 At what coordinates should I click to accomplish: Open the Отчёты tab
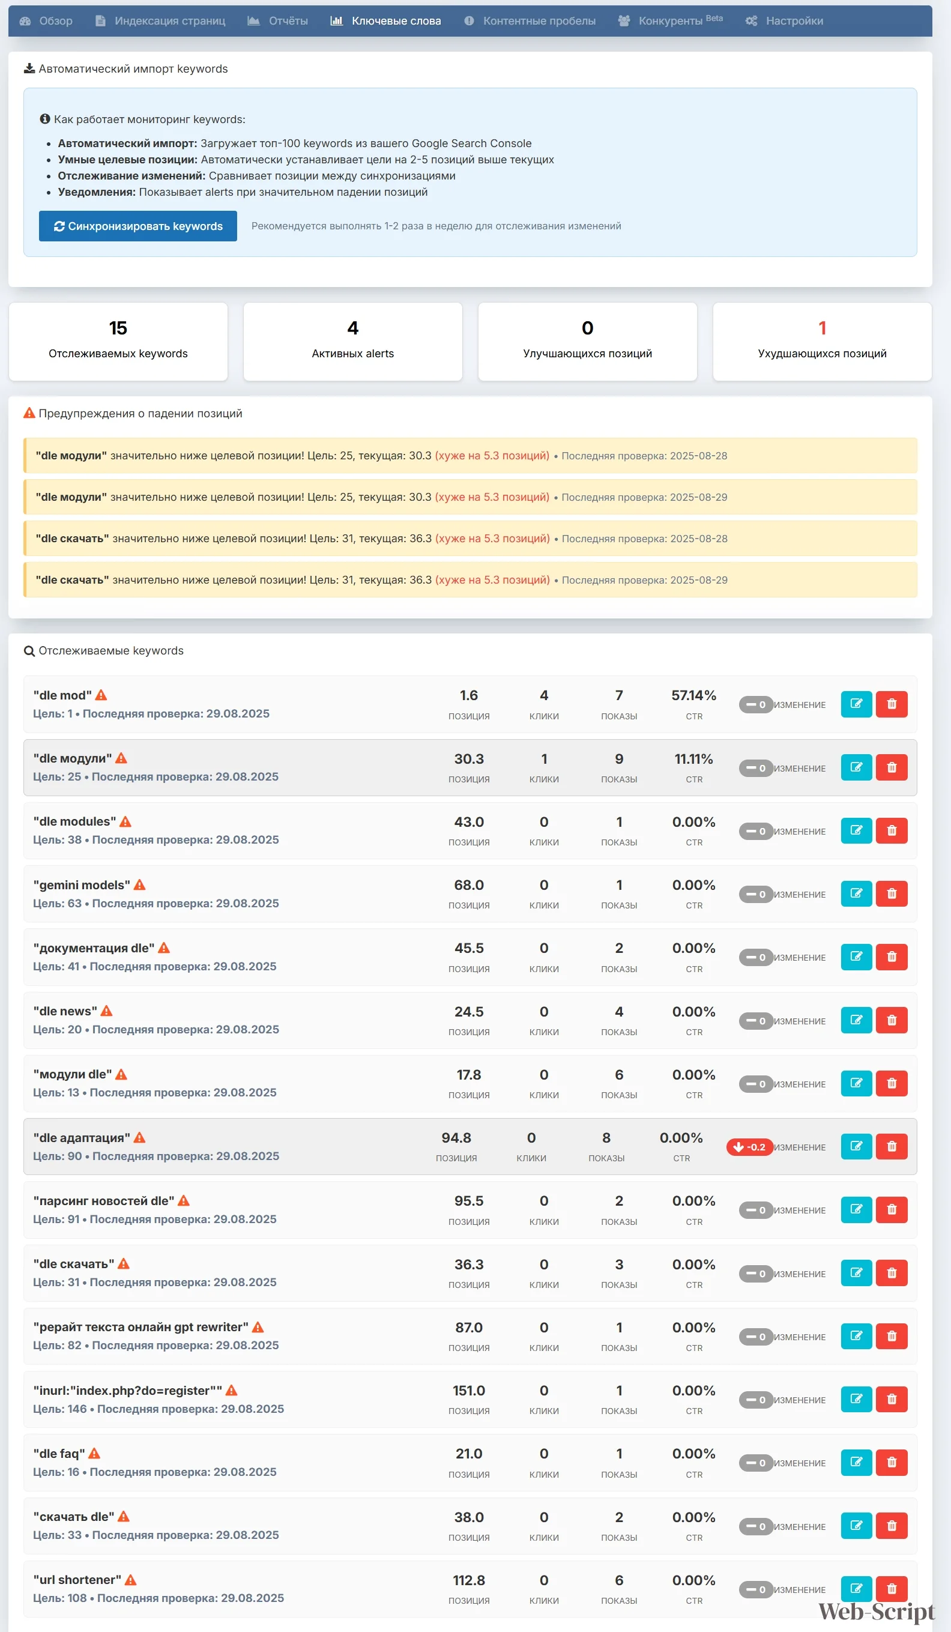(278, 21)
